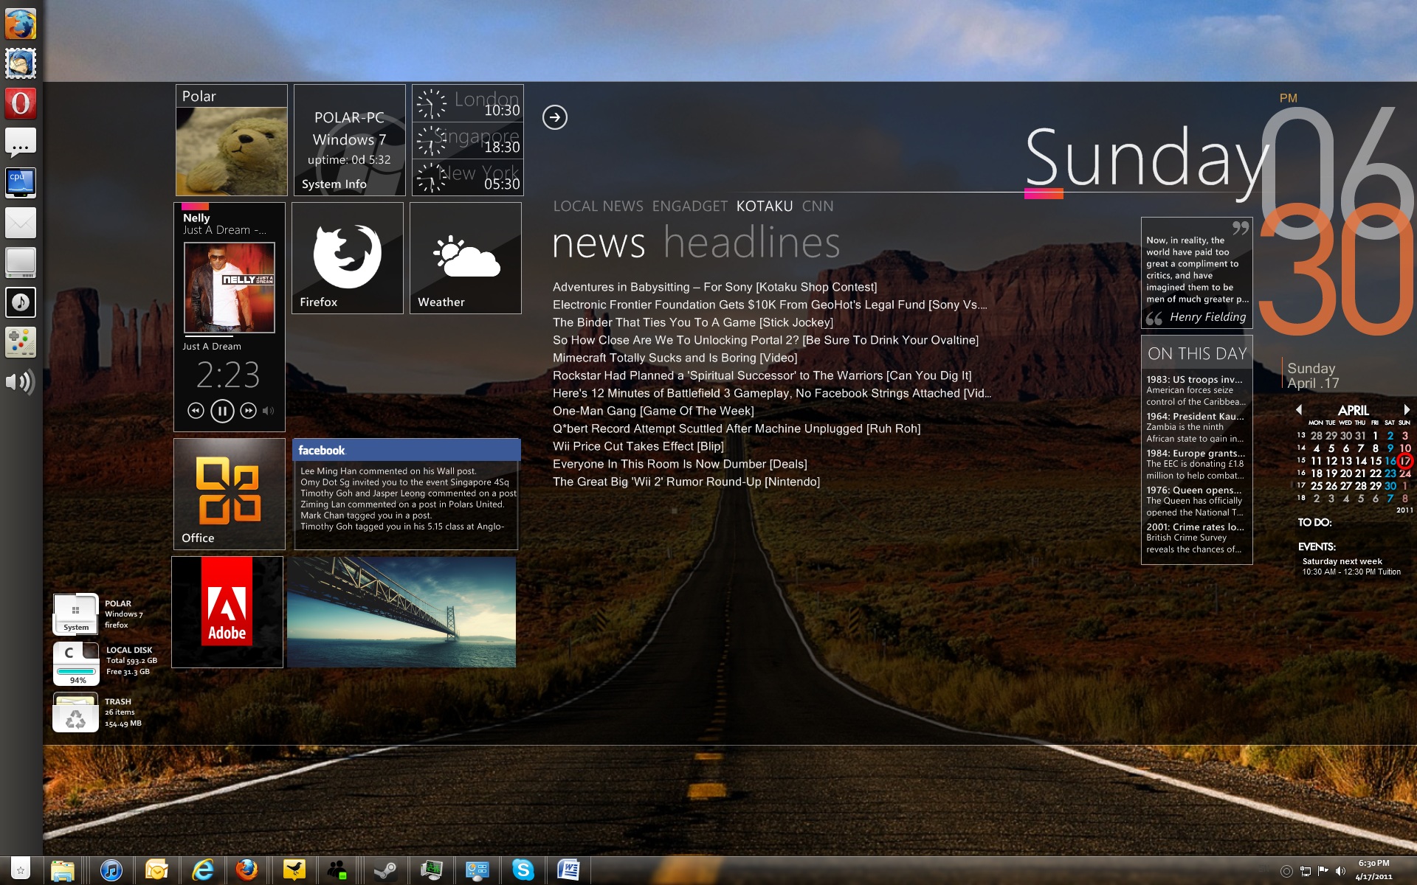1417x885 pixels.
Task: Open Steam from the taskbar
Action: tap(385, 870)
